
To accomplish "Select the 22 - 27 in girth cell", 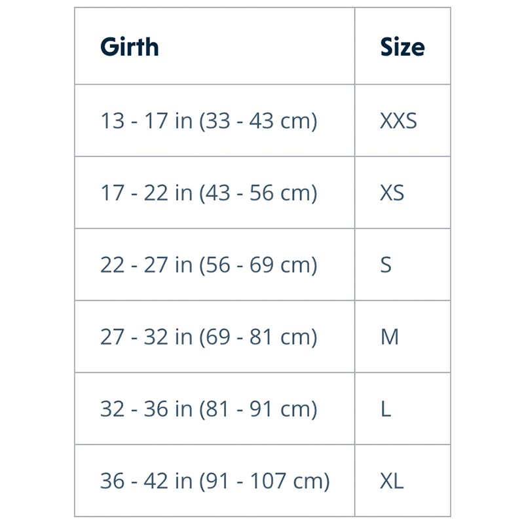I will click(215, 265).
